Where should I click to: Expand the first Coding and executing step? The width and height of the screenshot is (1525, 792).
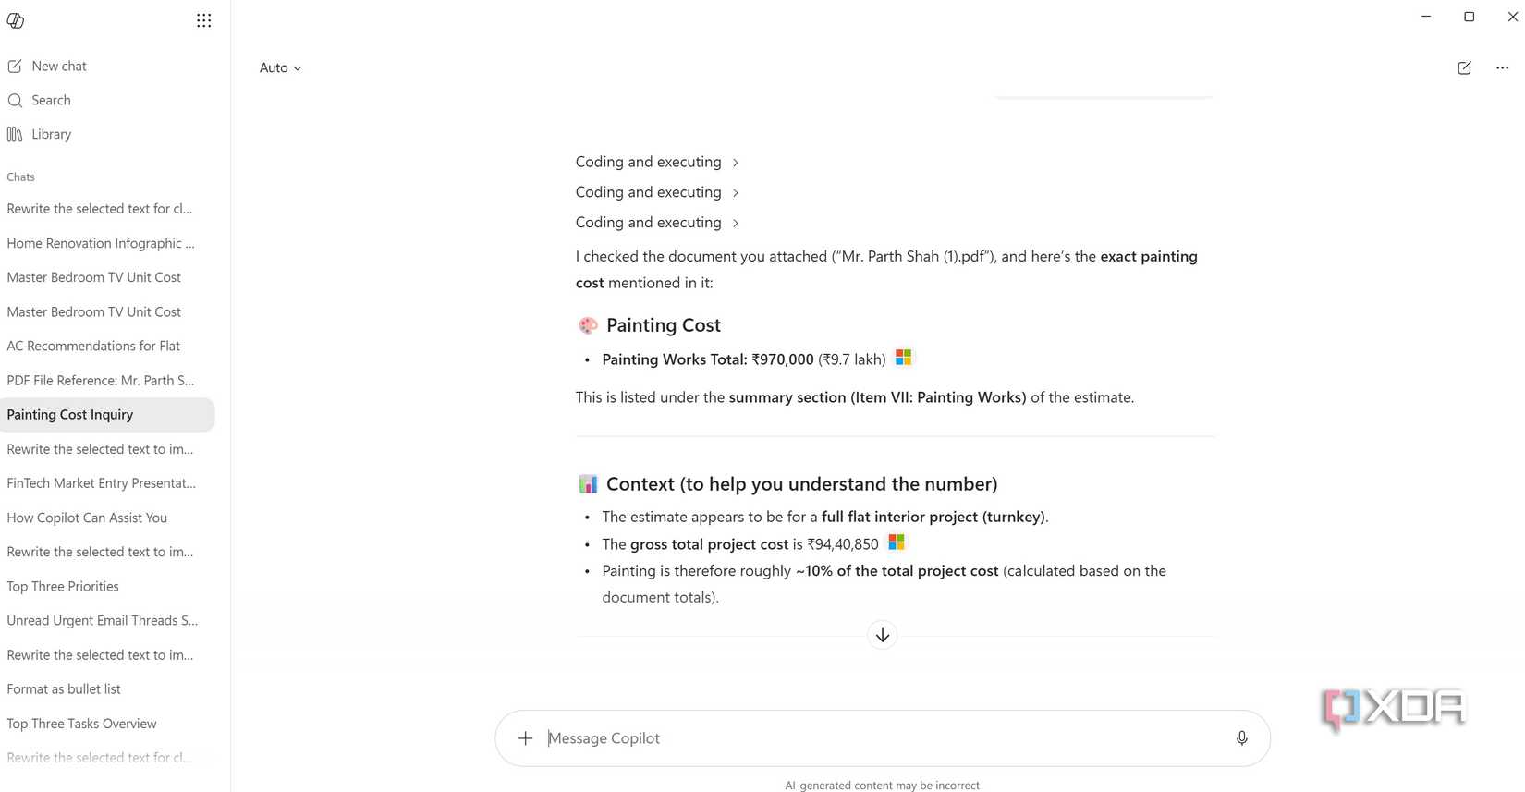coord(657,163)
